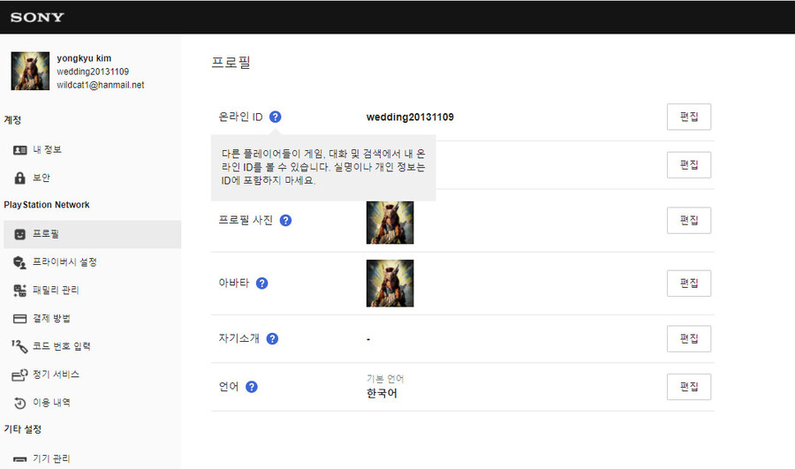
Task: Click the question mark icon next to 아바타
Action: coord(261,284)
